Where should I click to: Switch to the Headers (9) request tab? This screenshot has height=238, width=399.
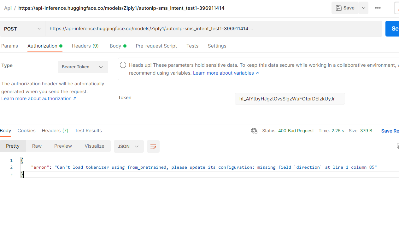85,46
